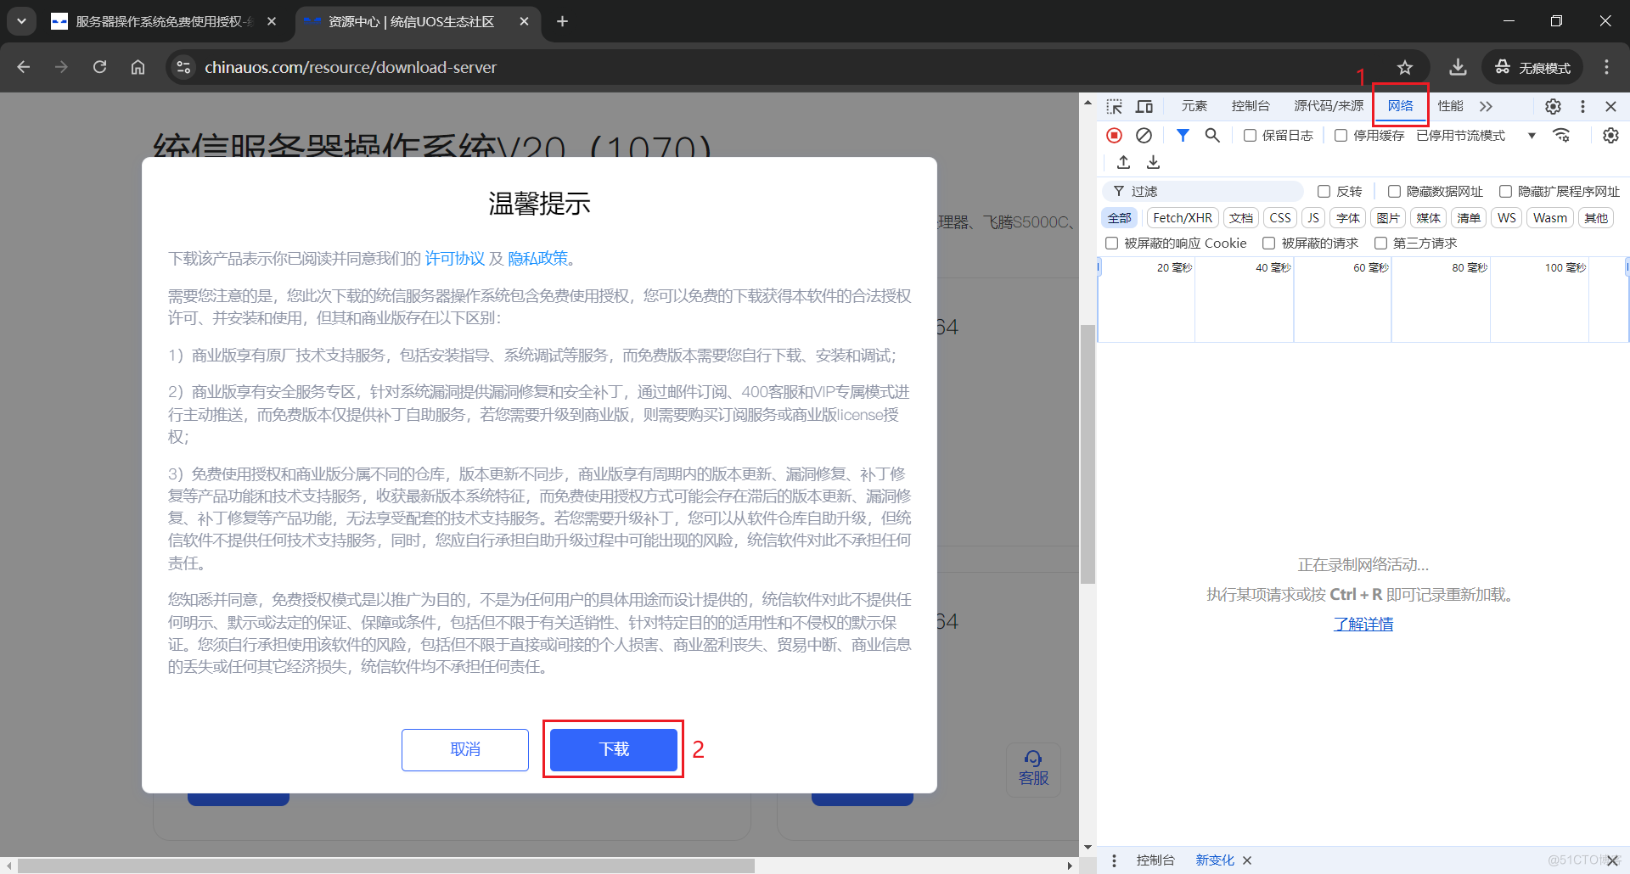
Task: Switch to 性能 DevTools tab
Action: pos(1450,106)
